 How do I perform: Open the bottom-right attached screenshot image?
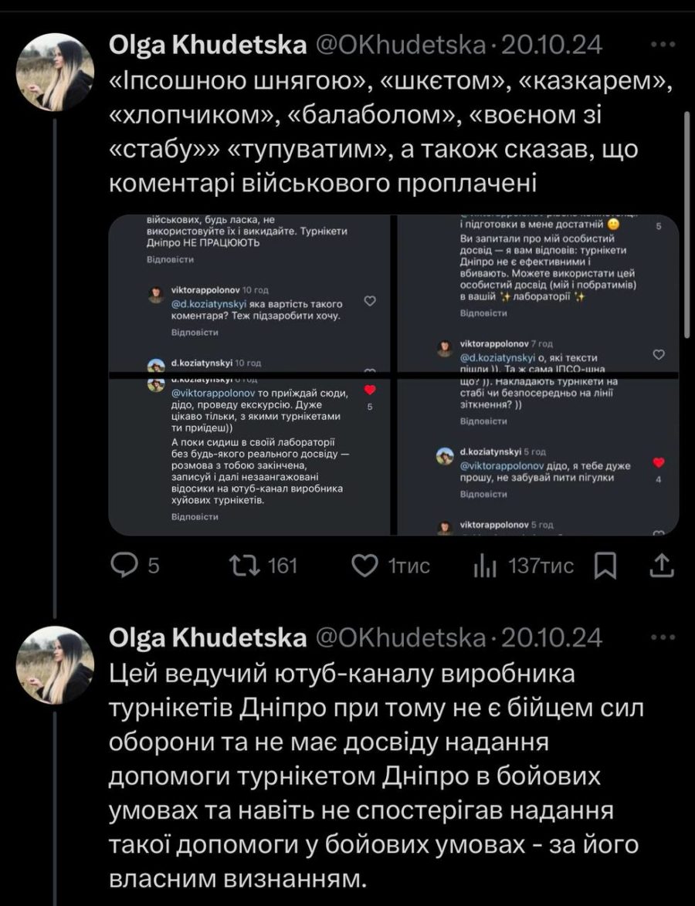[x=537, y=456]
